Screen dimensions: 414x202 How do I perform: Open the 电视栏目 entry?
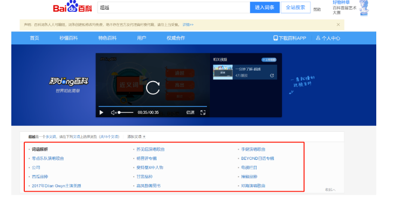[x=249, y=167]
